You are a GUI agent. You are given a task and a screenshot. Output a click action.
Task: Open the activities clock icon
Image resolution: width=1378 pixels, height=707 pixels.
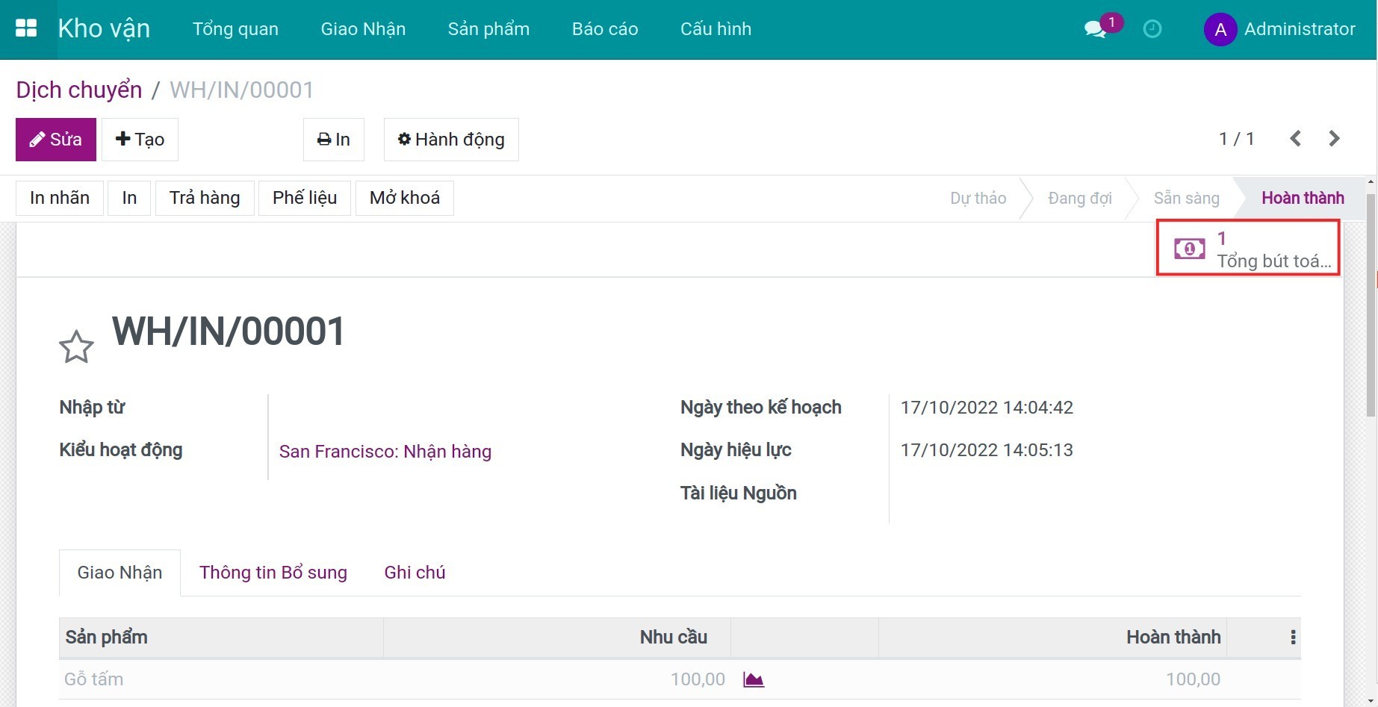[1152, 29]
